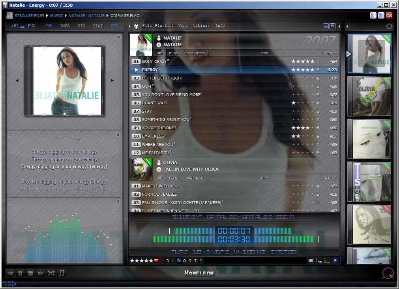The image size is (399, 289).
Task: Collapse the album thumbnail sidebar arrow
Action: coord(347,26)
